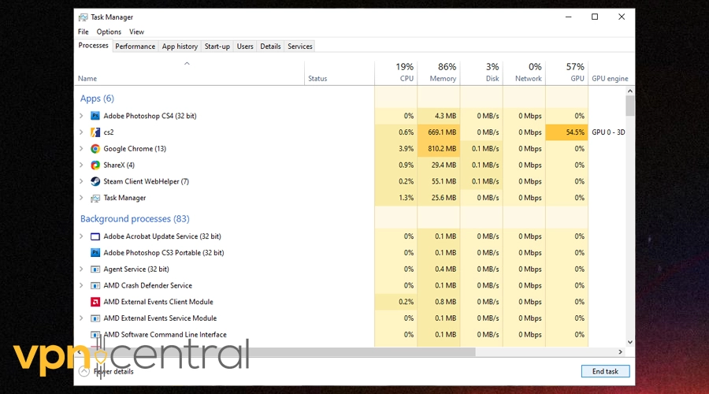Viewport: 709px width, 394px height.
Task: Expand the cs2 process group
Action: (81, 132)
